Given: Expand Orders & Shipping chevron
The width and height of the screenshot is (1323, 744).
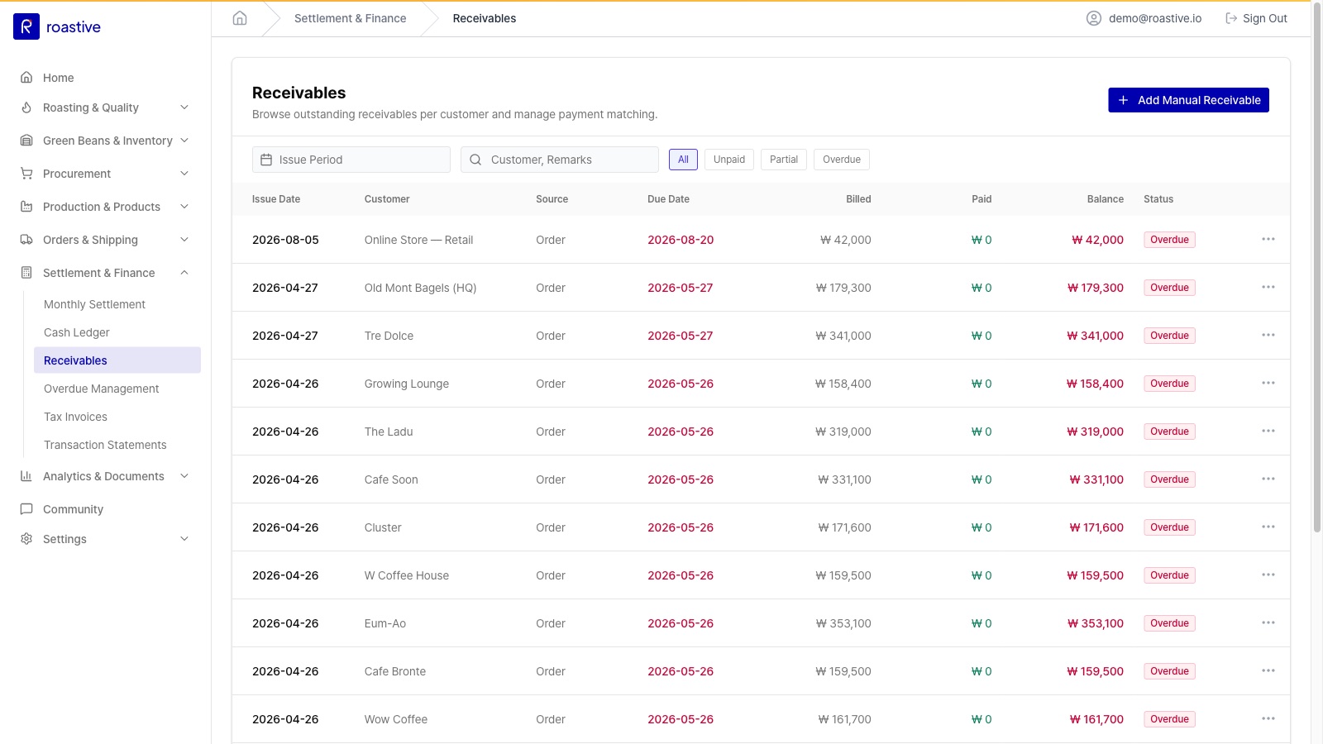Looking at the screenshot, I should (x=184, y=240).
